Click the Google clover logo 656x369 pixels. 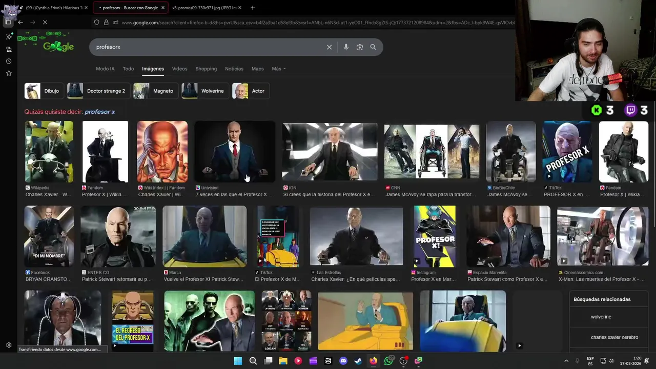(x=58, y=47)
